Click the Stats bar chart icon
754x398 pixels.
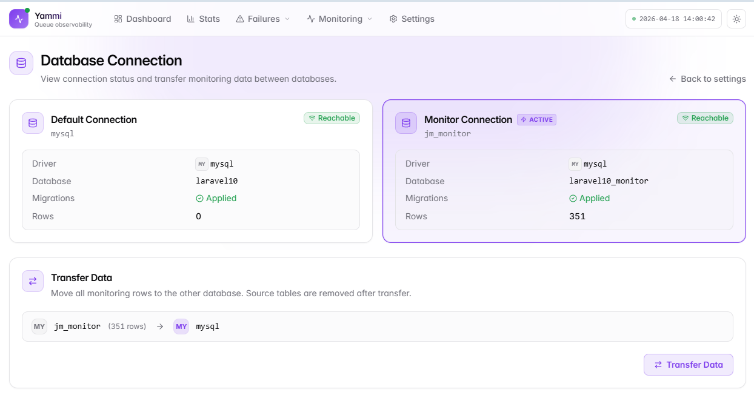[x=191, y=19]
